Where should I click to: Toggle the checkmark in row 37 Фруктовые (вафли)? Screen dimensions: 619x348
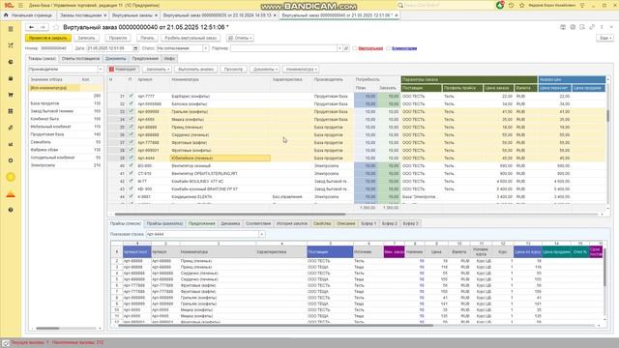click(131, 142)
